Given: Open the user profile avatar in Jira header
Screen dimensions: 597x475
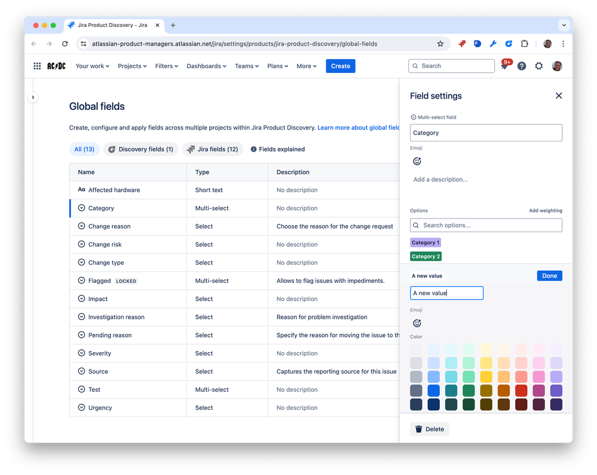Looking at the screenshot, I should (556, 66).
